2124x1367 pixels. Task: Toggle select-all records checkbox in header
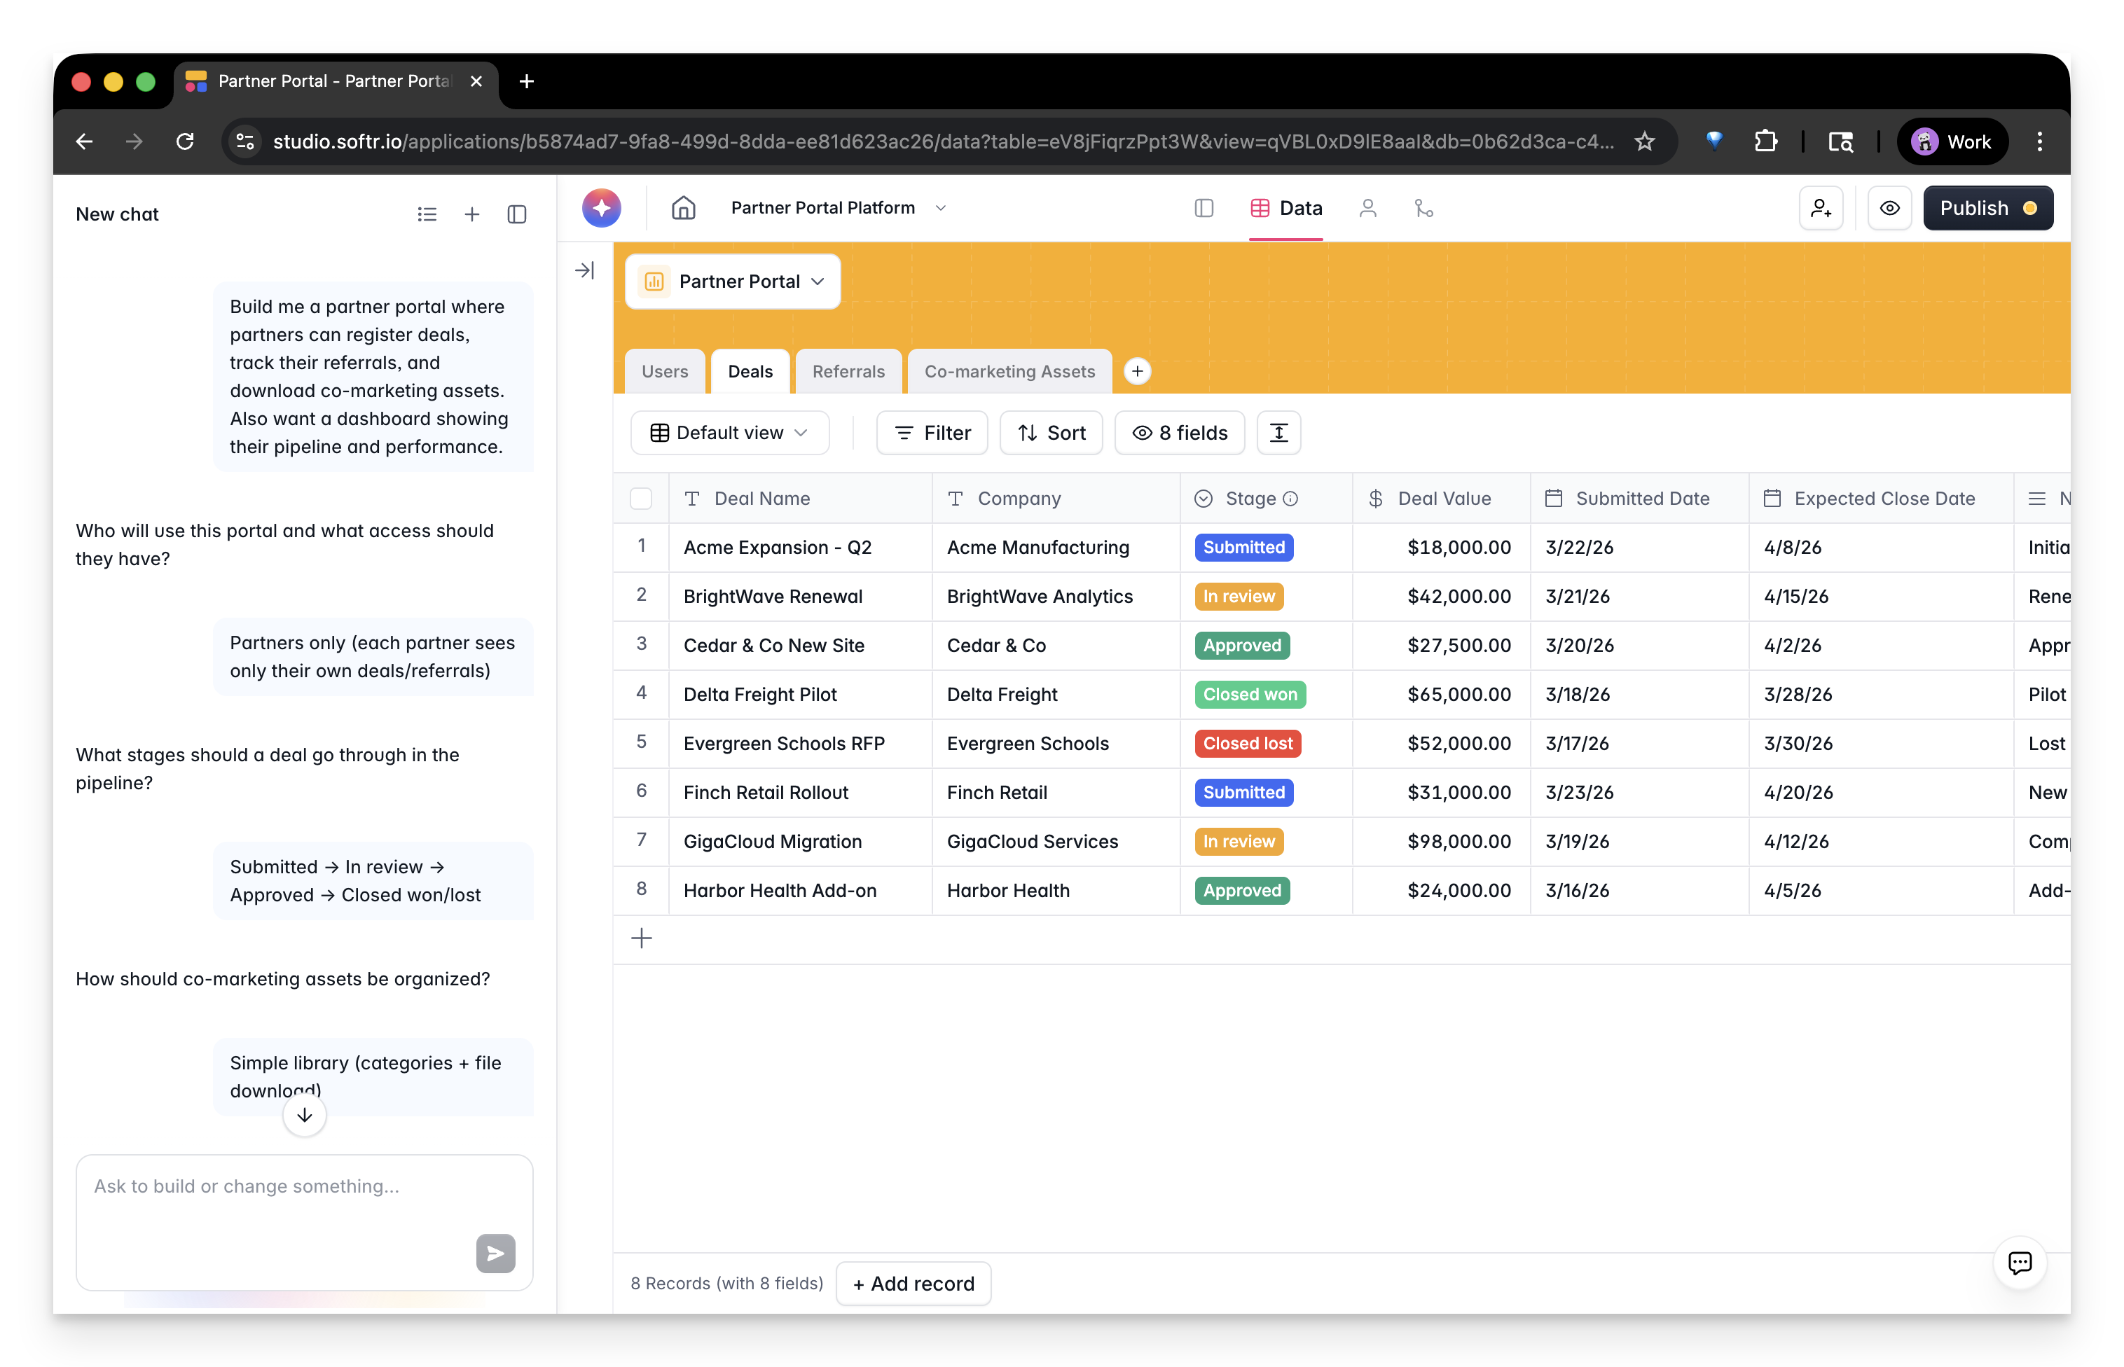641,498
